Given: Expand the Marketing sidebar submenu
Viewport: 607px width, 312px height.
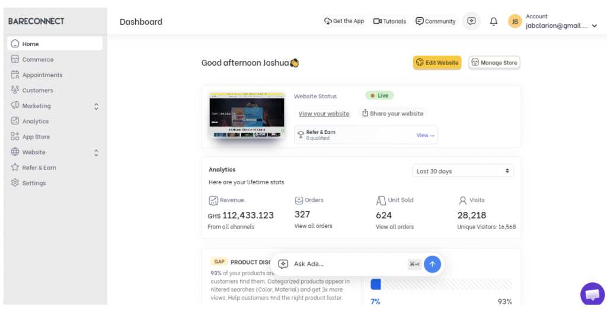Looking at the screenshot, I should 96,107.
